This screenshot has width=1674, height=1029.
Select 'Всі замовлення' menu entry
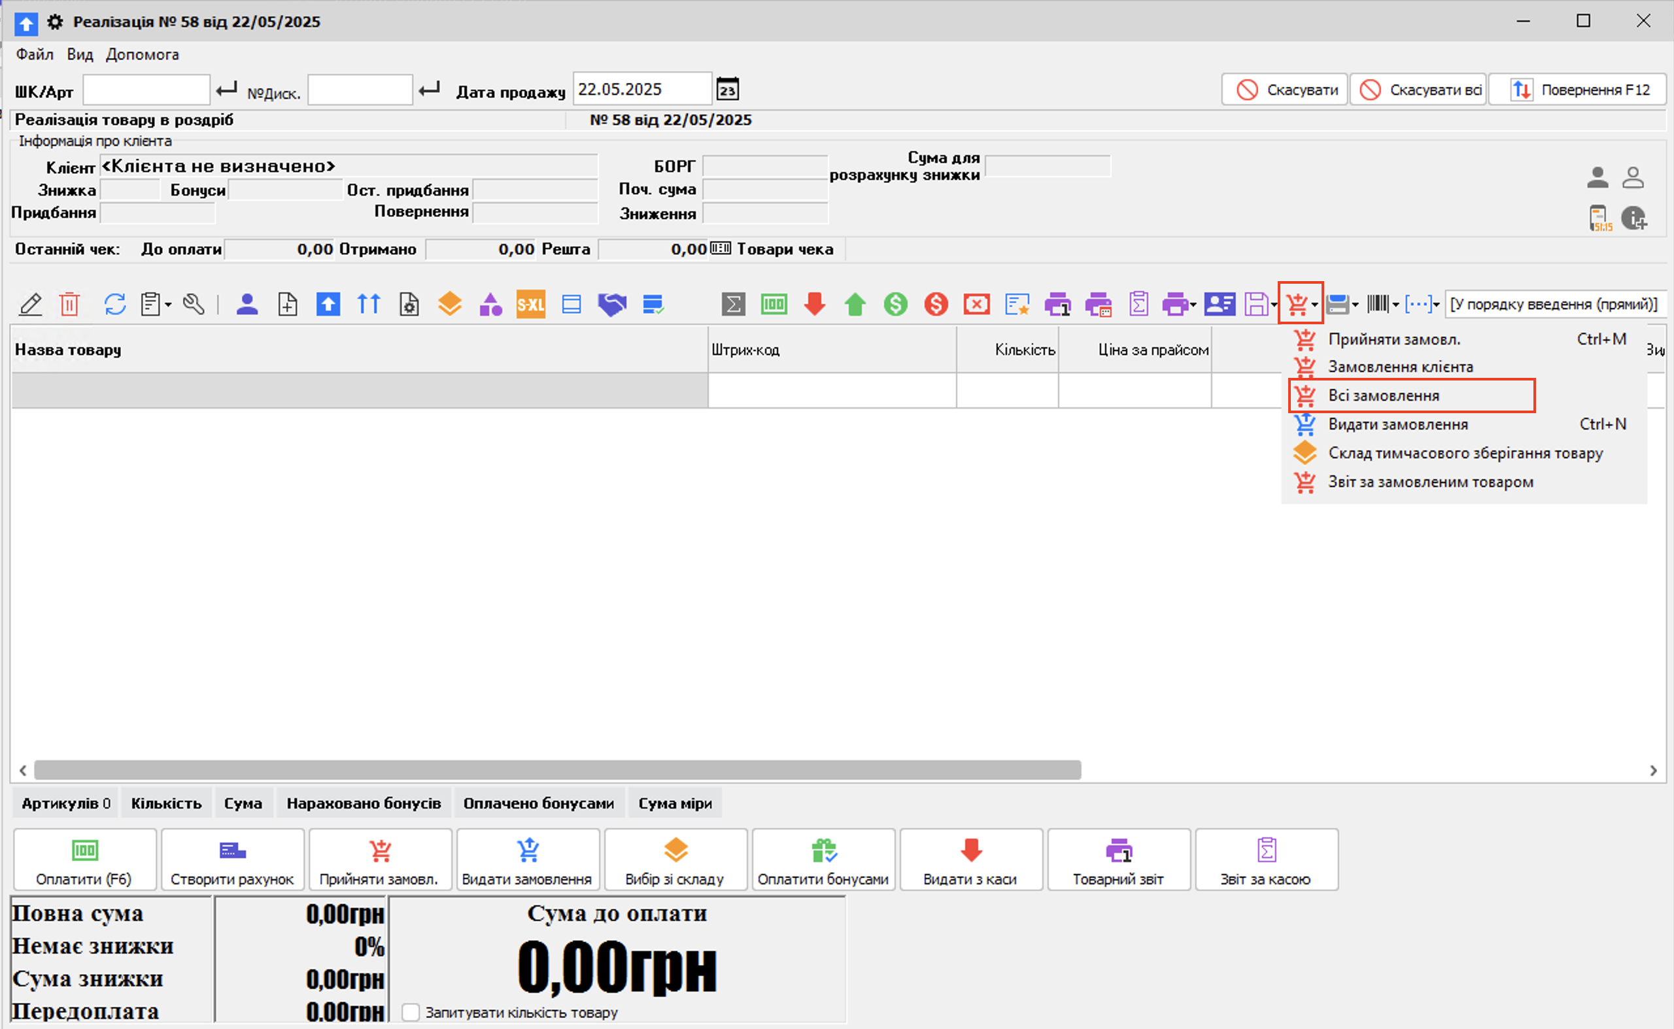pos(1383,396)
